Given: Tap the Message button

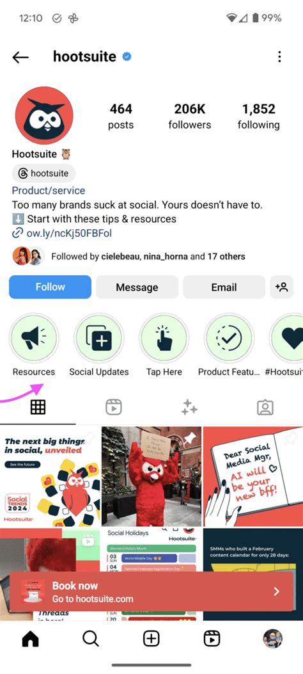Looking at the screenshot, I should pyautogui.click(x=137, y=287).
